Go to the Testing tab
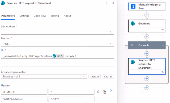 point(55,16)
